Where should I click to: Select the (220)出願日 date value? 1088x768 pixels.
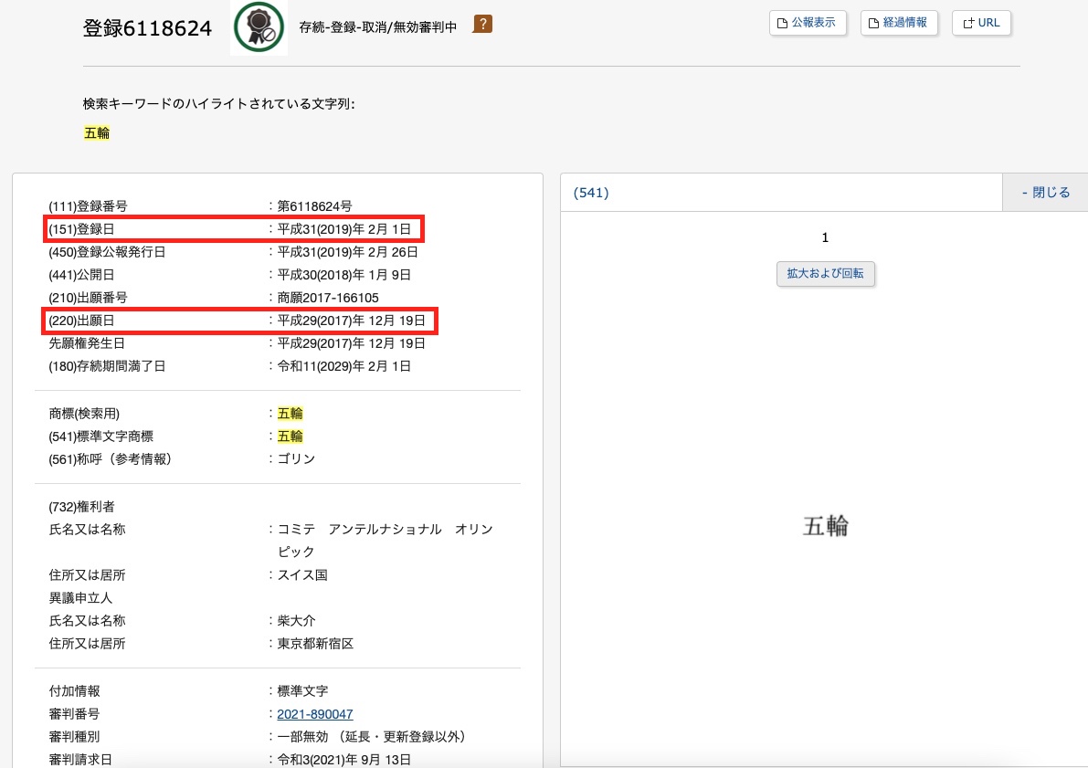351,321
